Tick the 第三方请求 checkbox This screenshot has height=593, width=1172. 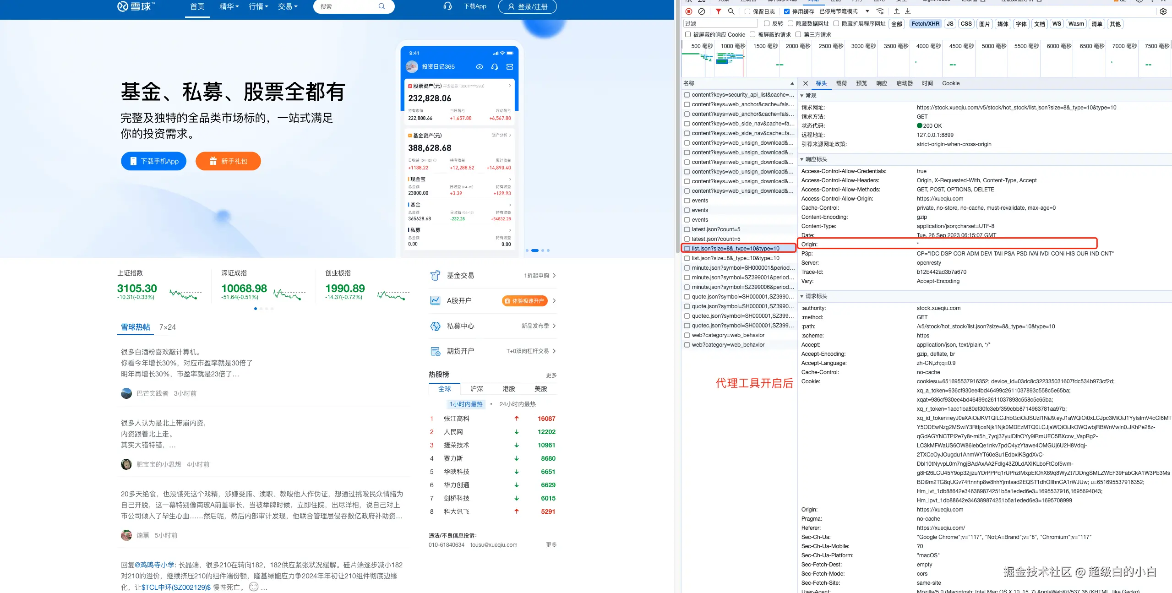798,34
